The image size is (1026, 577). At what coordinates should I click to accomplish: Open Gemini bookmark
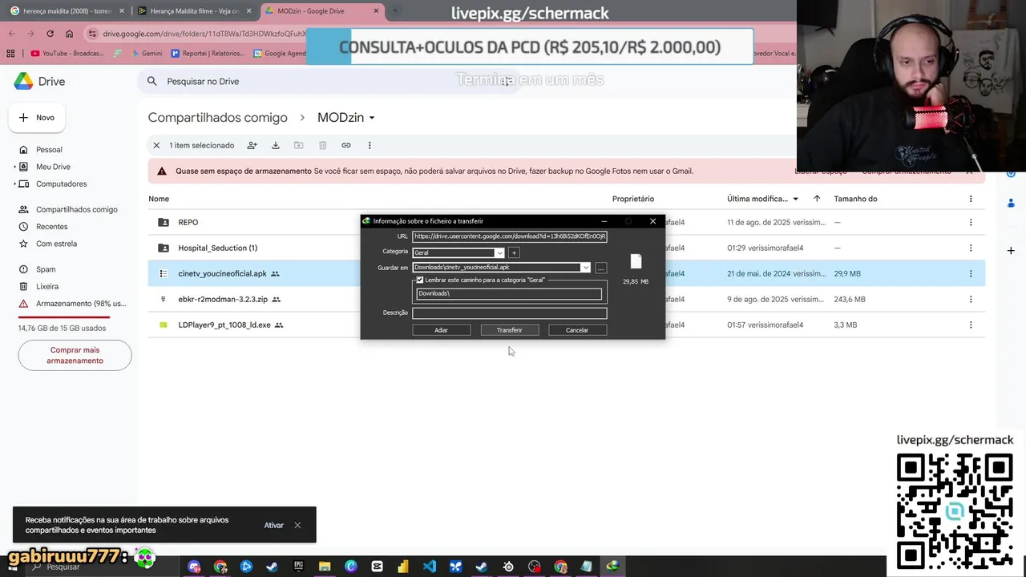146,54
